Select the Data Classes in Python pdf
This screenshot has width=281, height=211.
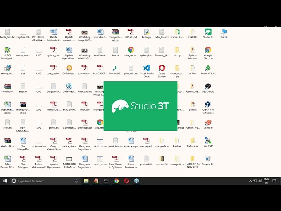115,162
